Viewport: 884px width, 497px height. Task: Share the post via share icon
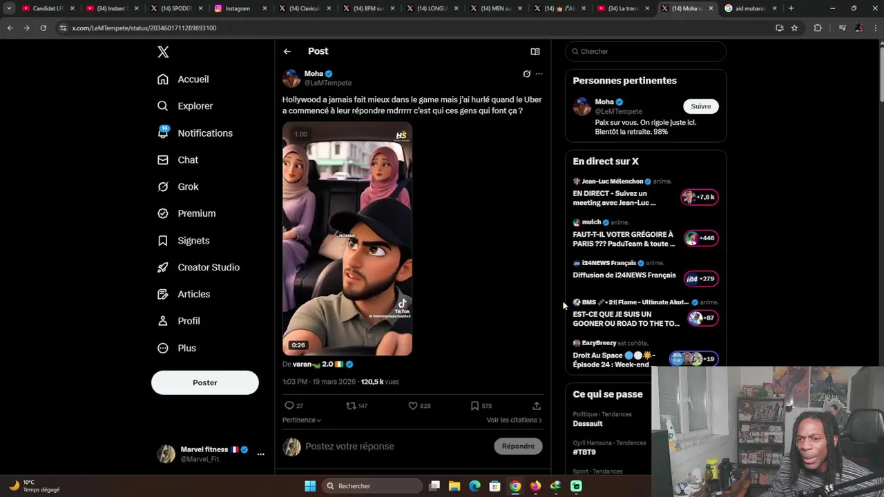537,406
